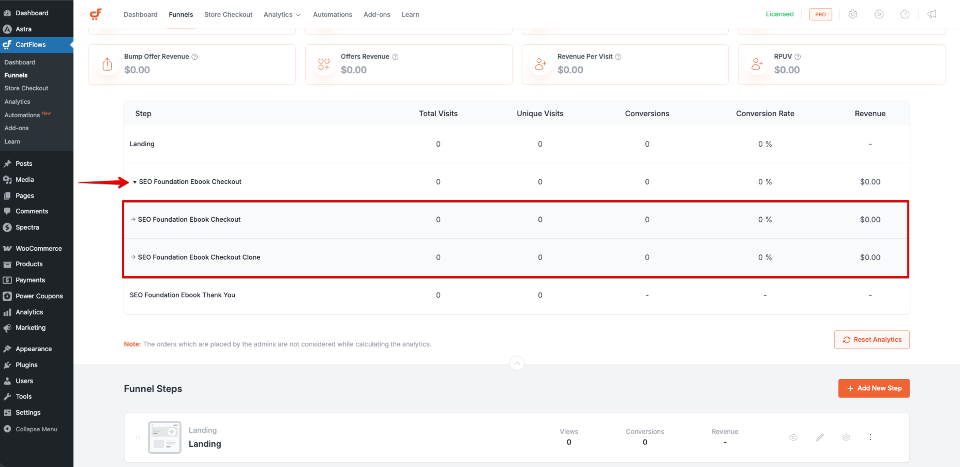Click the CartFlows logo icon
This screenshot has height=467, width=960.
(96, 14)
